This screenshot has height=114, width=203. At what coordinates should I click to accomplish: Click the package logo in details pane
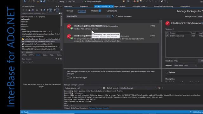coord(167,23)
